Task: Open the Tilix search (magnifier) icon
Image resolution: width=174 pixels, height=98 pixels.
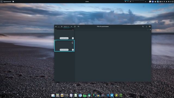Action: tap(143, 27)
